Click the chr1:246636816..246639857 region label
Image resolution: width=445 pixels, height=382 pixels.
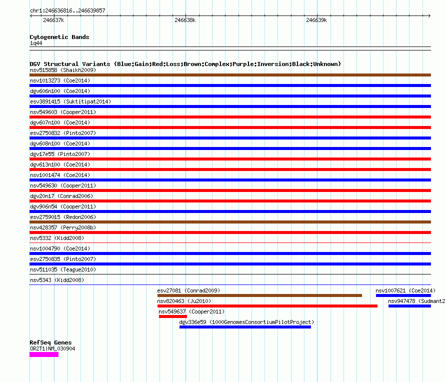click(67, 11)
